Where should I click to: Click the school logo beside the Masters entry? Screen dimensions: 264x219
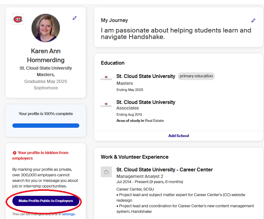(x=106, y=78)
